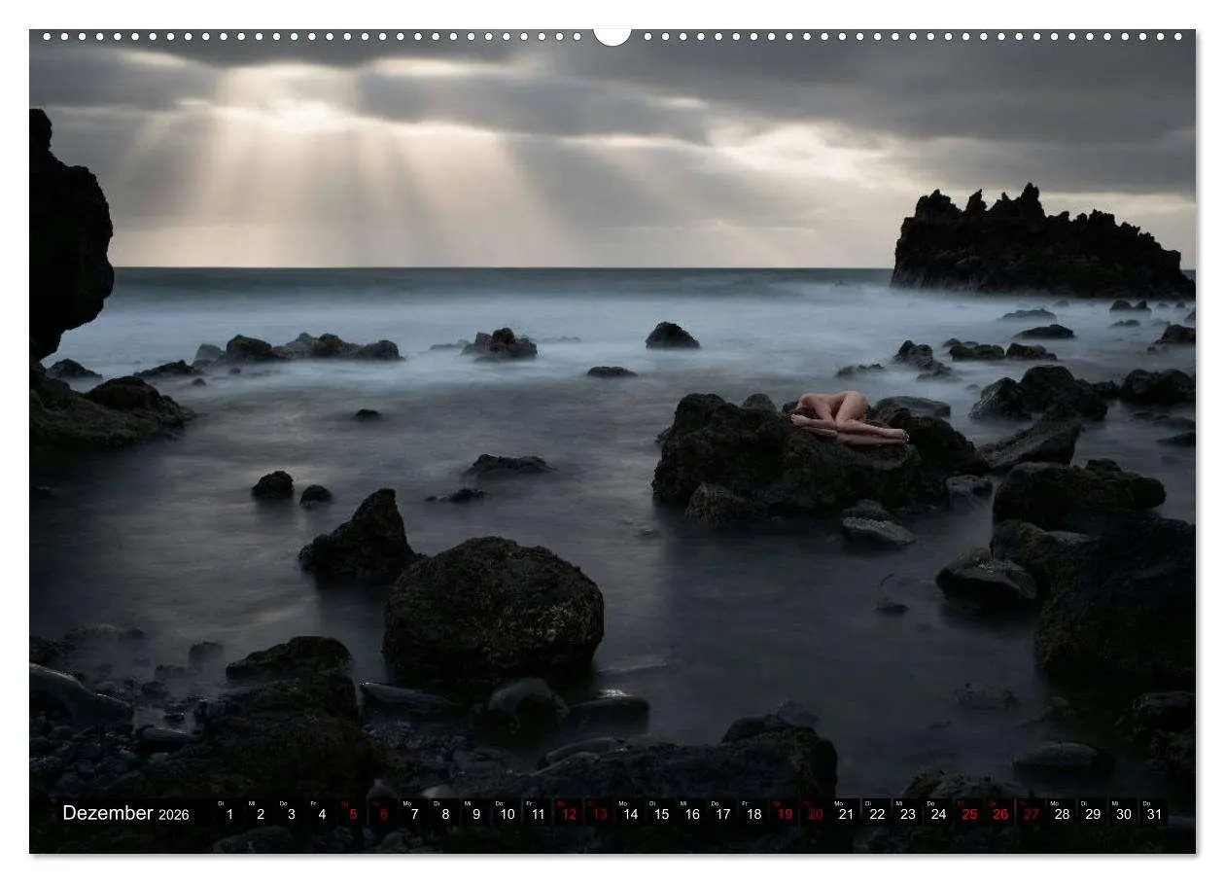Select day 2 in the calendar strip
The width and height of the screenshot is (1225, 883).
click(x=261, y=813)
